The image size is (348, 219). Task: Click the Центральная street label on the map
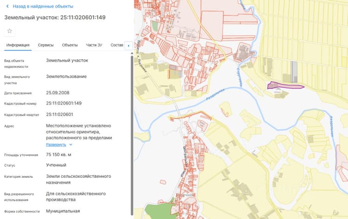[x=185, y=156]
